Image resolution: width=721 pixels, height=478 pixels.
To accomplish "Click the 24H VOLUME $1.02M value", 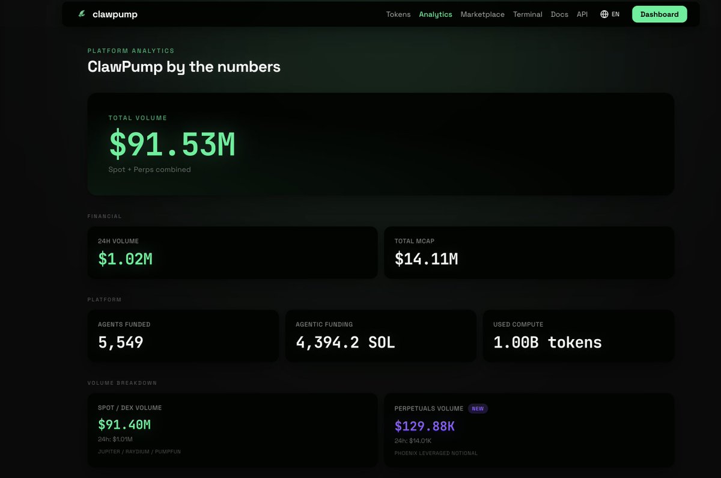I will pyautogui.click(x=125, y=259).
